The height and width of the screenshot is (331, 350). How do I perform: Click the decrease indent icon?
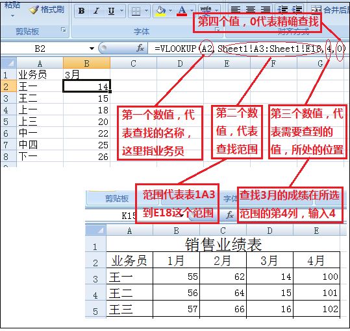point(282,9)
